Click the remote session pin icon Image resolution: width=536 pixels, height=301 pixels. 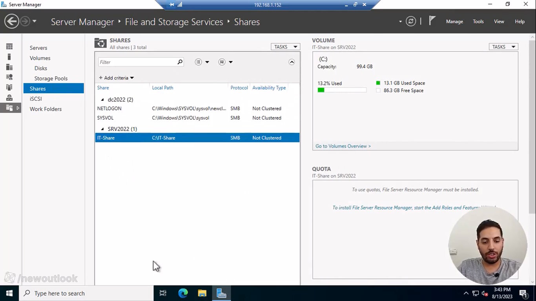coord(171,5)
